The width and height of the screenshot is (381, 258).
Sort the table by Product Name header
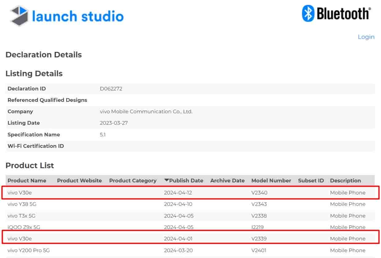pos(27,181)
